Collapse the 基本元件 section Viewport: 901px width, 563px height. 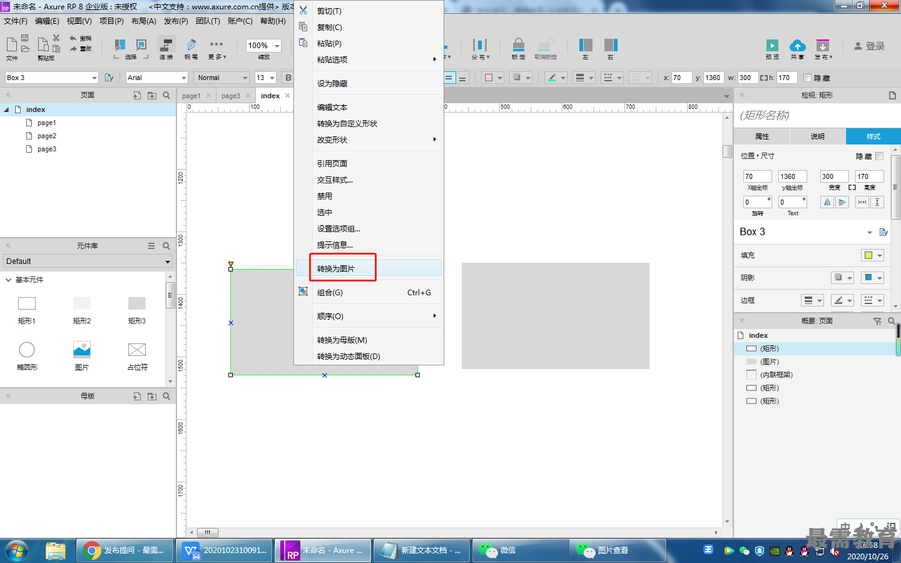[8, 280]
